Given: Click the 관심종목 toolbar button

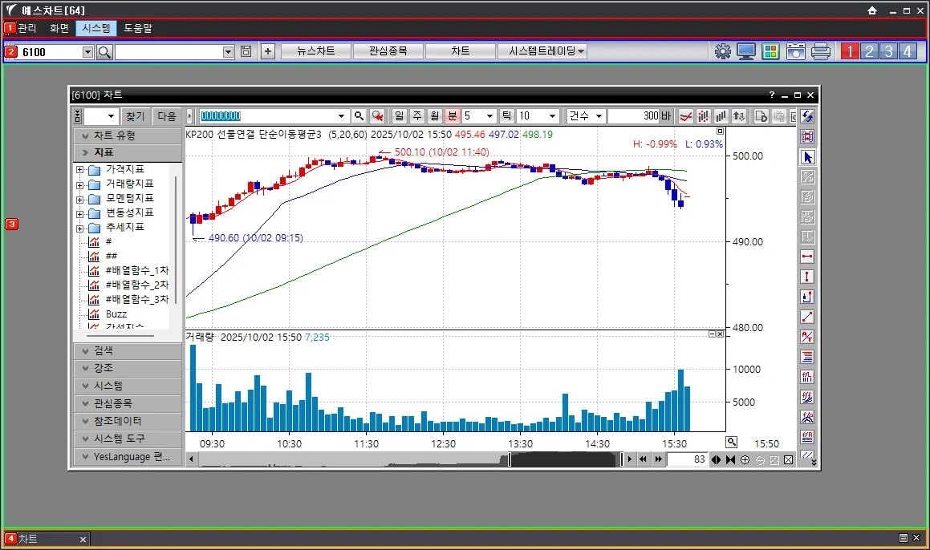Looking at the screenshot, I should [x=388, y=51].
